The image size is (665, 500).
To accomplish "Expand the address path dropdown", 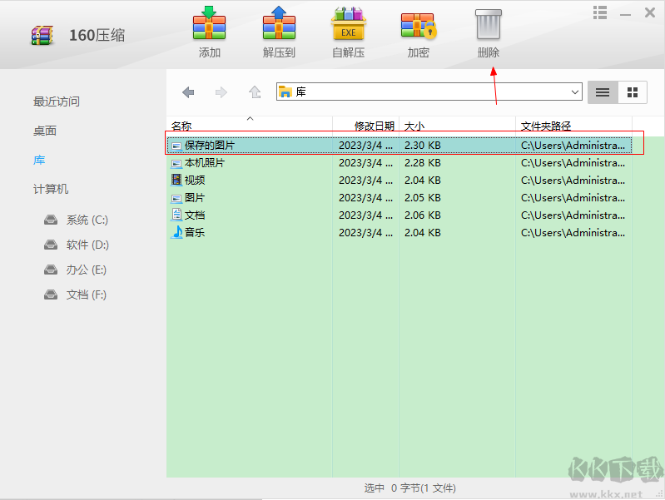I will click(575, 92).
